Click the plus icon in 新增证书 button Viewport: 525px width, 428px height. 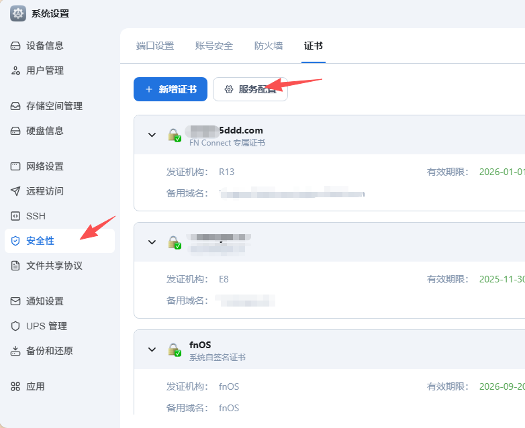pyautogui.click(x=149, y=89)
